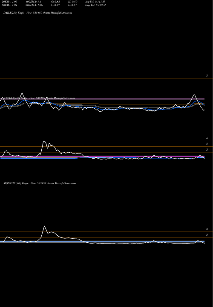Click the 'Day Vol' reading
This screenshot has width=213, height=307.
tap(95, 5)
